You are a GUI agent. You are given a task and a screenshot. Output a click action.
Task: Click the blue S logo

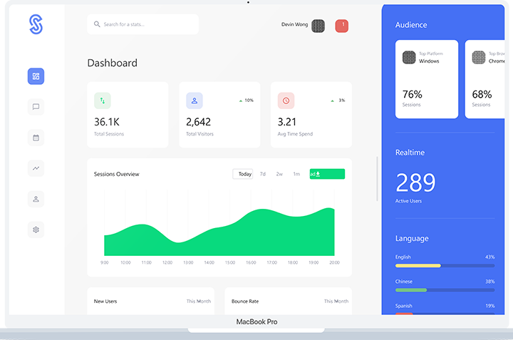[x=36, y=24]
